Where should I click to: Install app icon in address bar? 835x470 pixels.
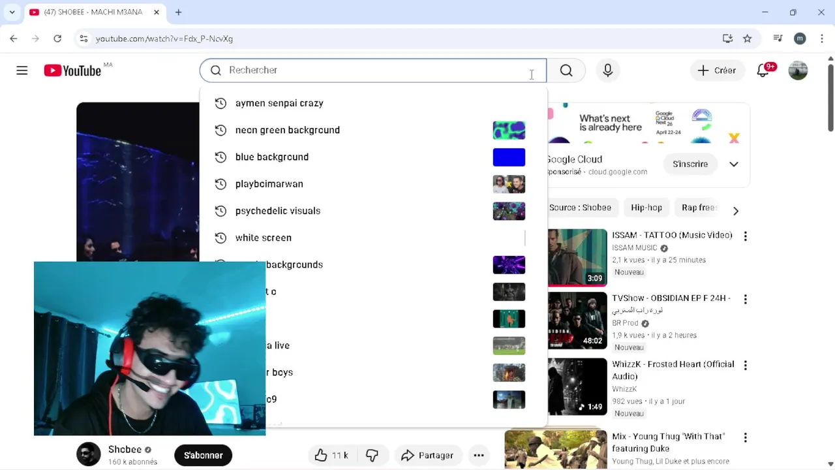[x=728, y=39]
